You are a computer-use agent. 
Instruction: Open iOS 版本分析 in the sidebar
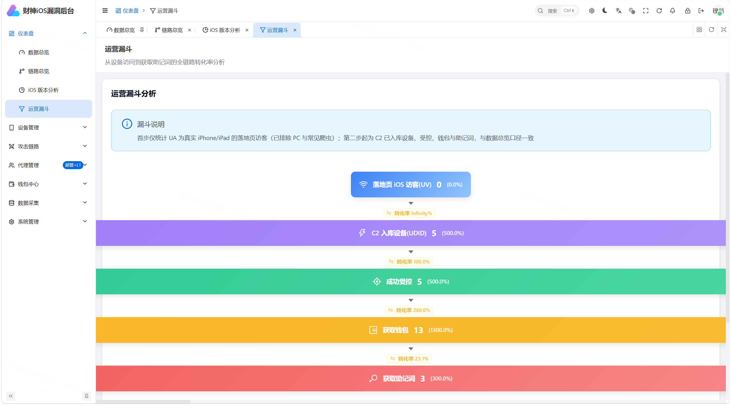tap(49, 90)
